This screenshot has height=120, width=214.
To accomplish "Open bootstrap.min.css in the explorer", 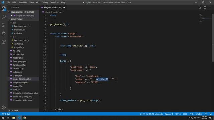I will [22, 26].
